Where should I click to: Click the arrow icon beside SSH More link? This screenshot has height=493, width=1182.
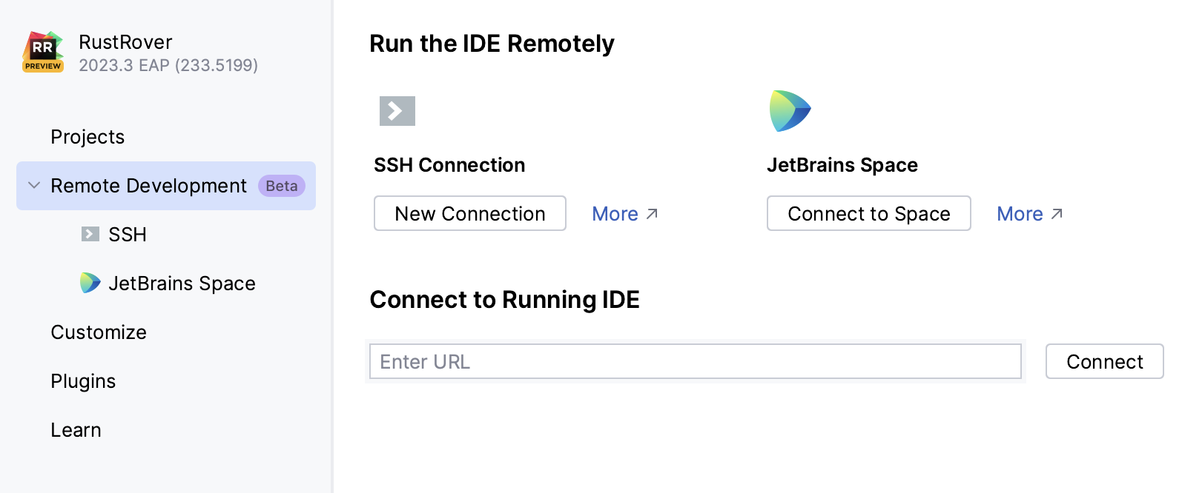pyautogui.click(x=652, y=214)
